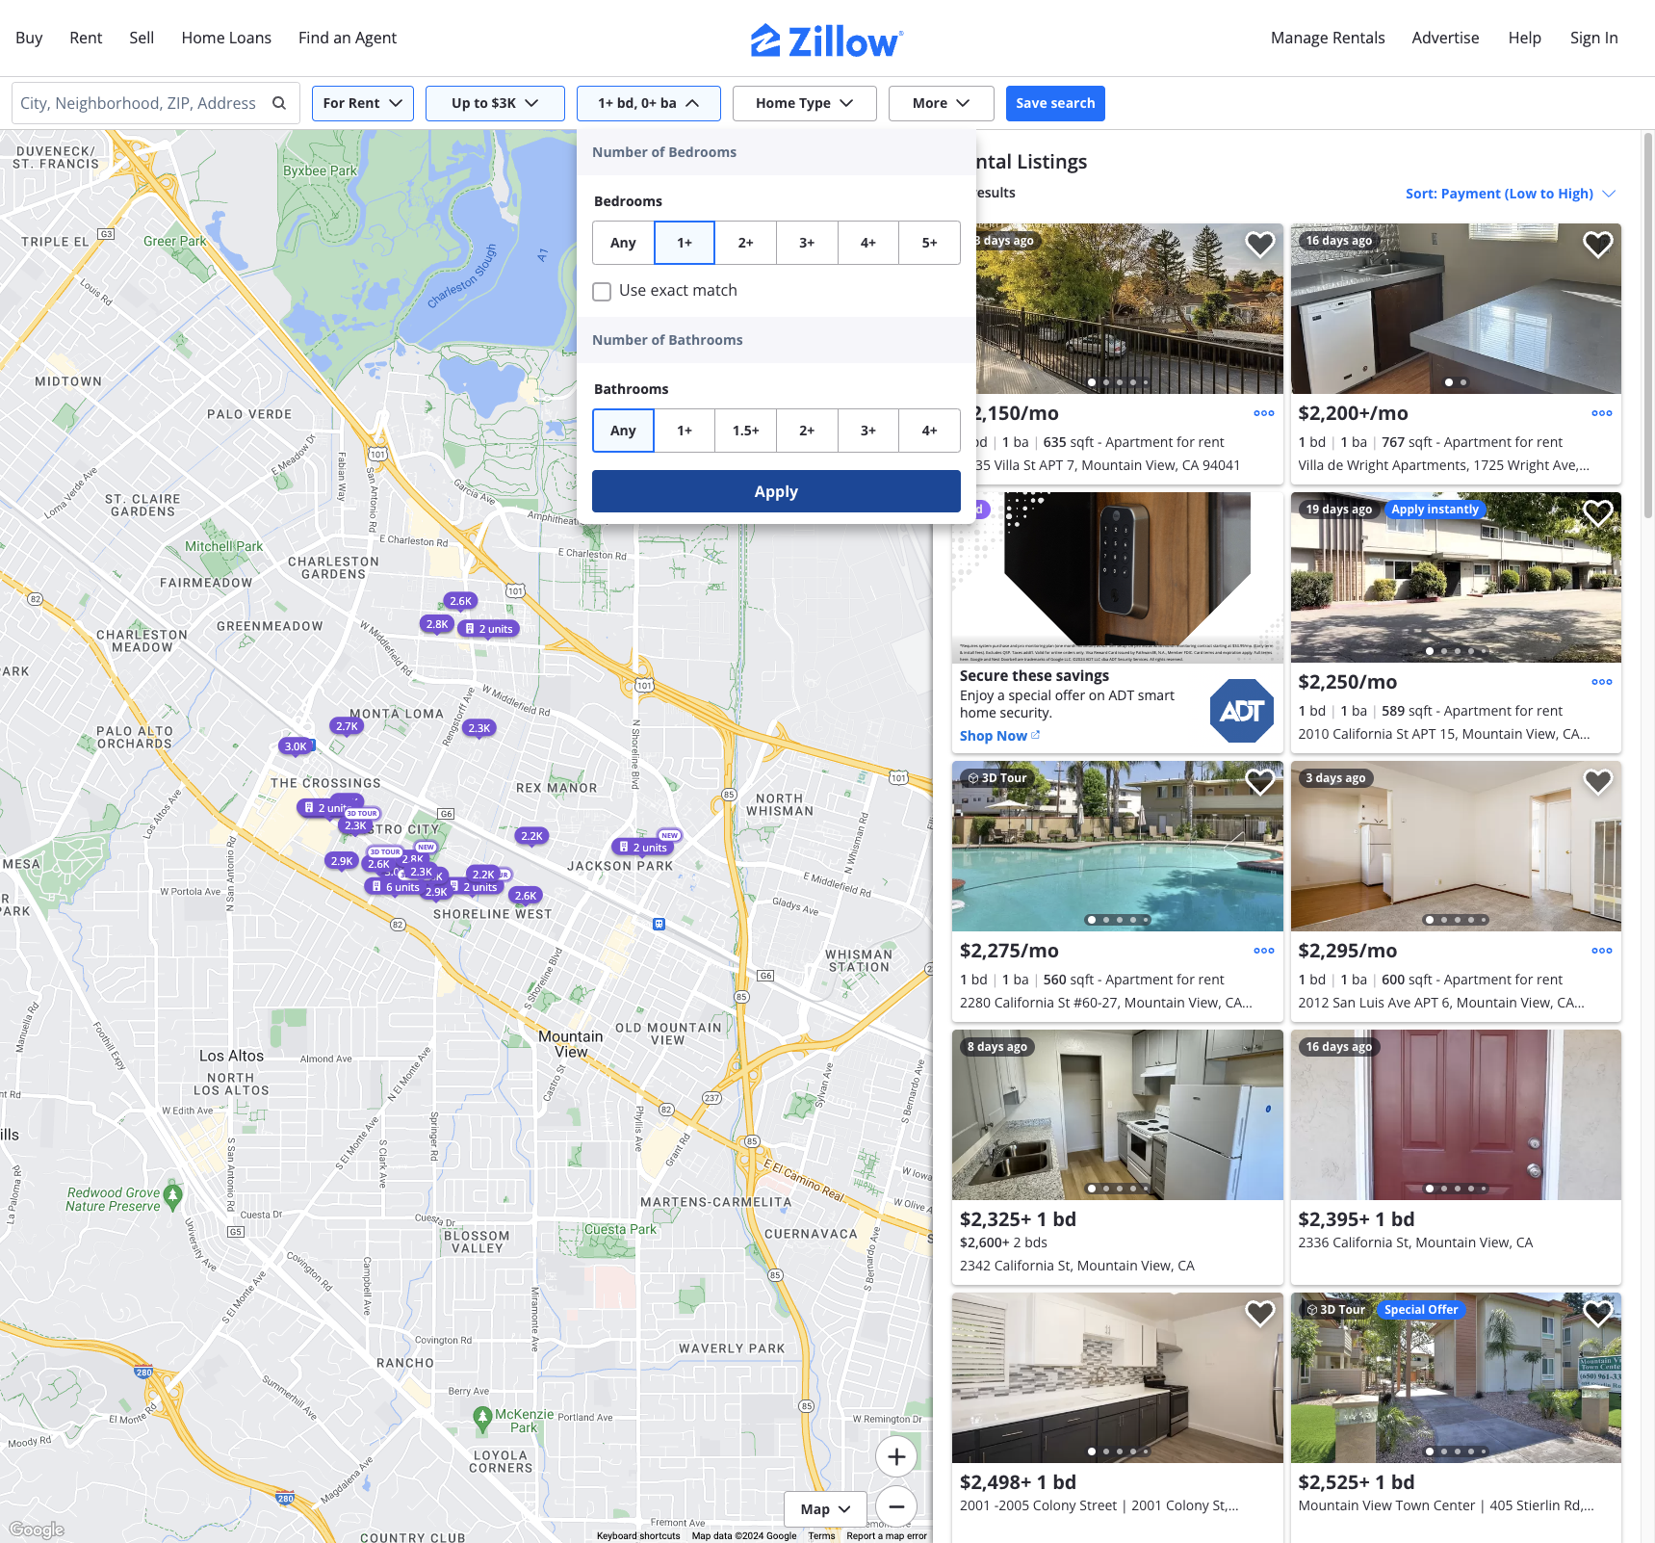The image size is (1655, 1543).
Task: Select 5+ bedrooms option
Action: pos(929,243)
